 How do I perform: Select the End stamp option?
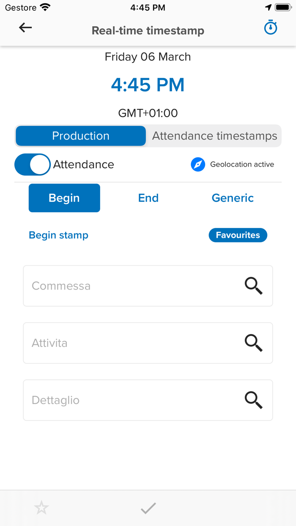tap(148, 198)
